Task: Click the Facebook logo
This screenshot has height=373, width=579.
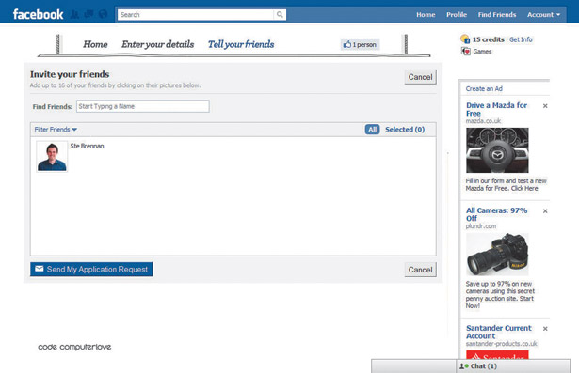Action: 38,14
